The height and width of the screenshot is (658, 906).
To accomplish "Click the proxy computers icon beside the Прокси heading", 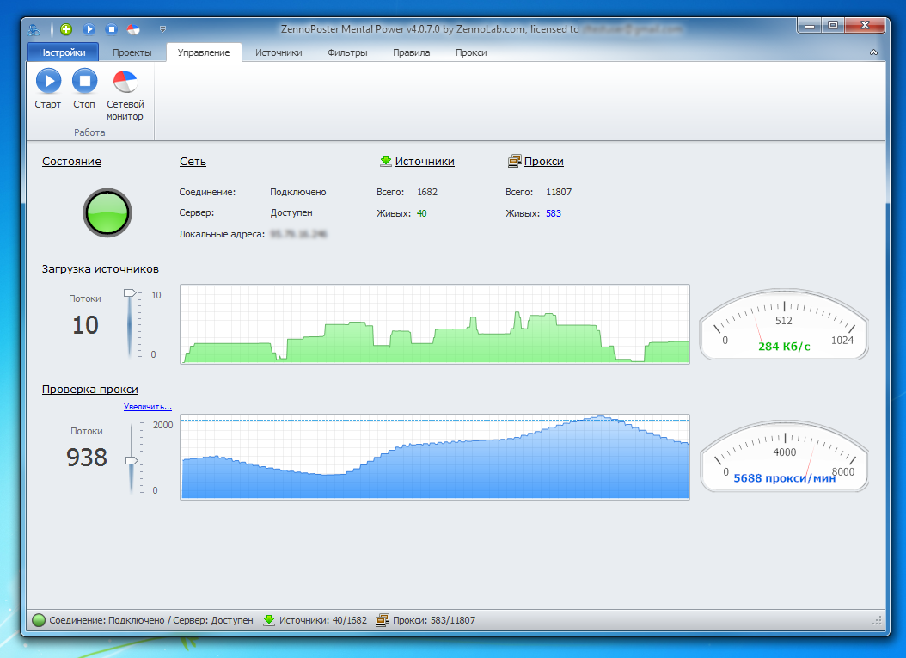I will pyautogui.click(x=514, y=162).
